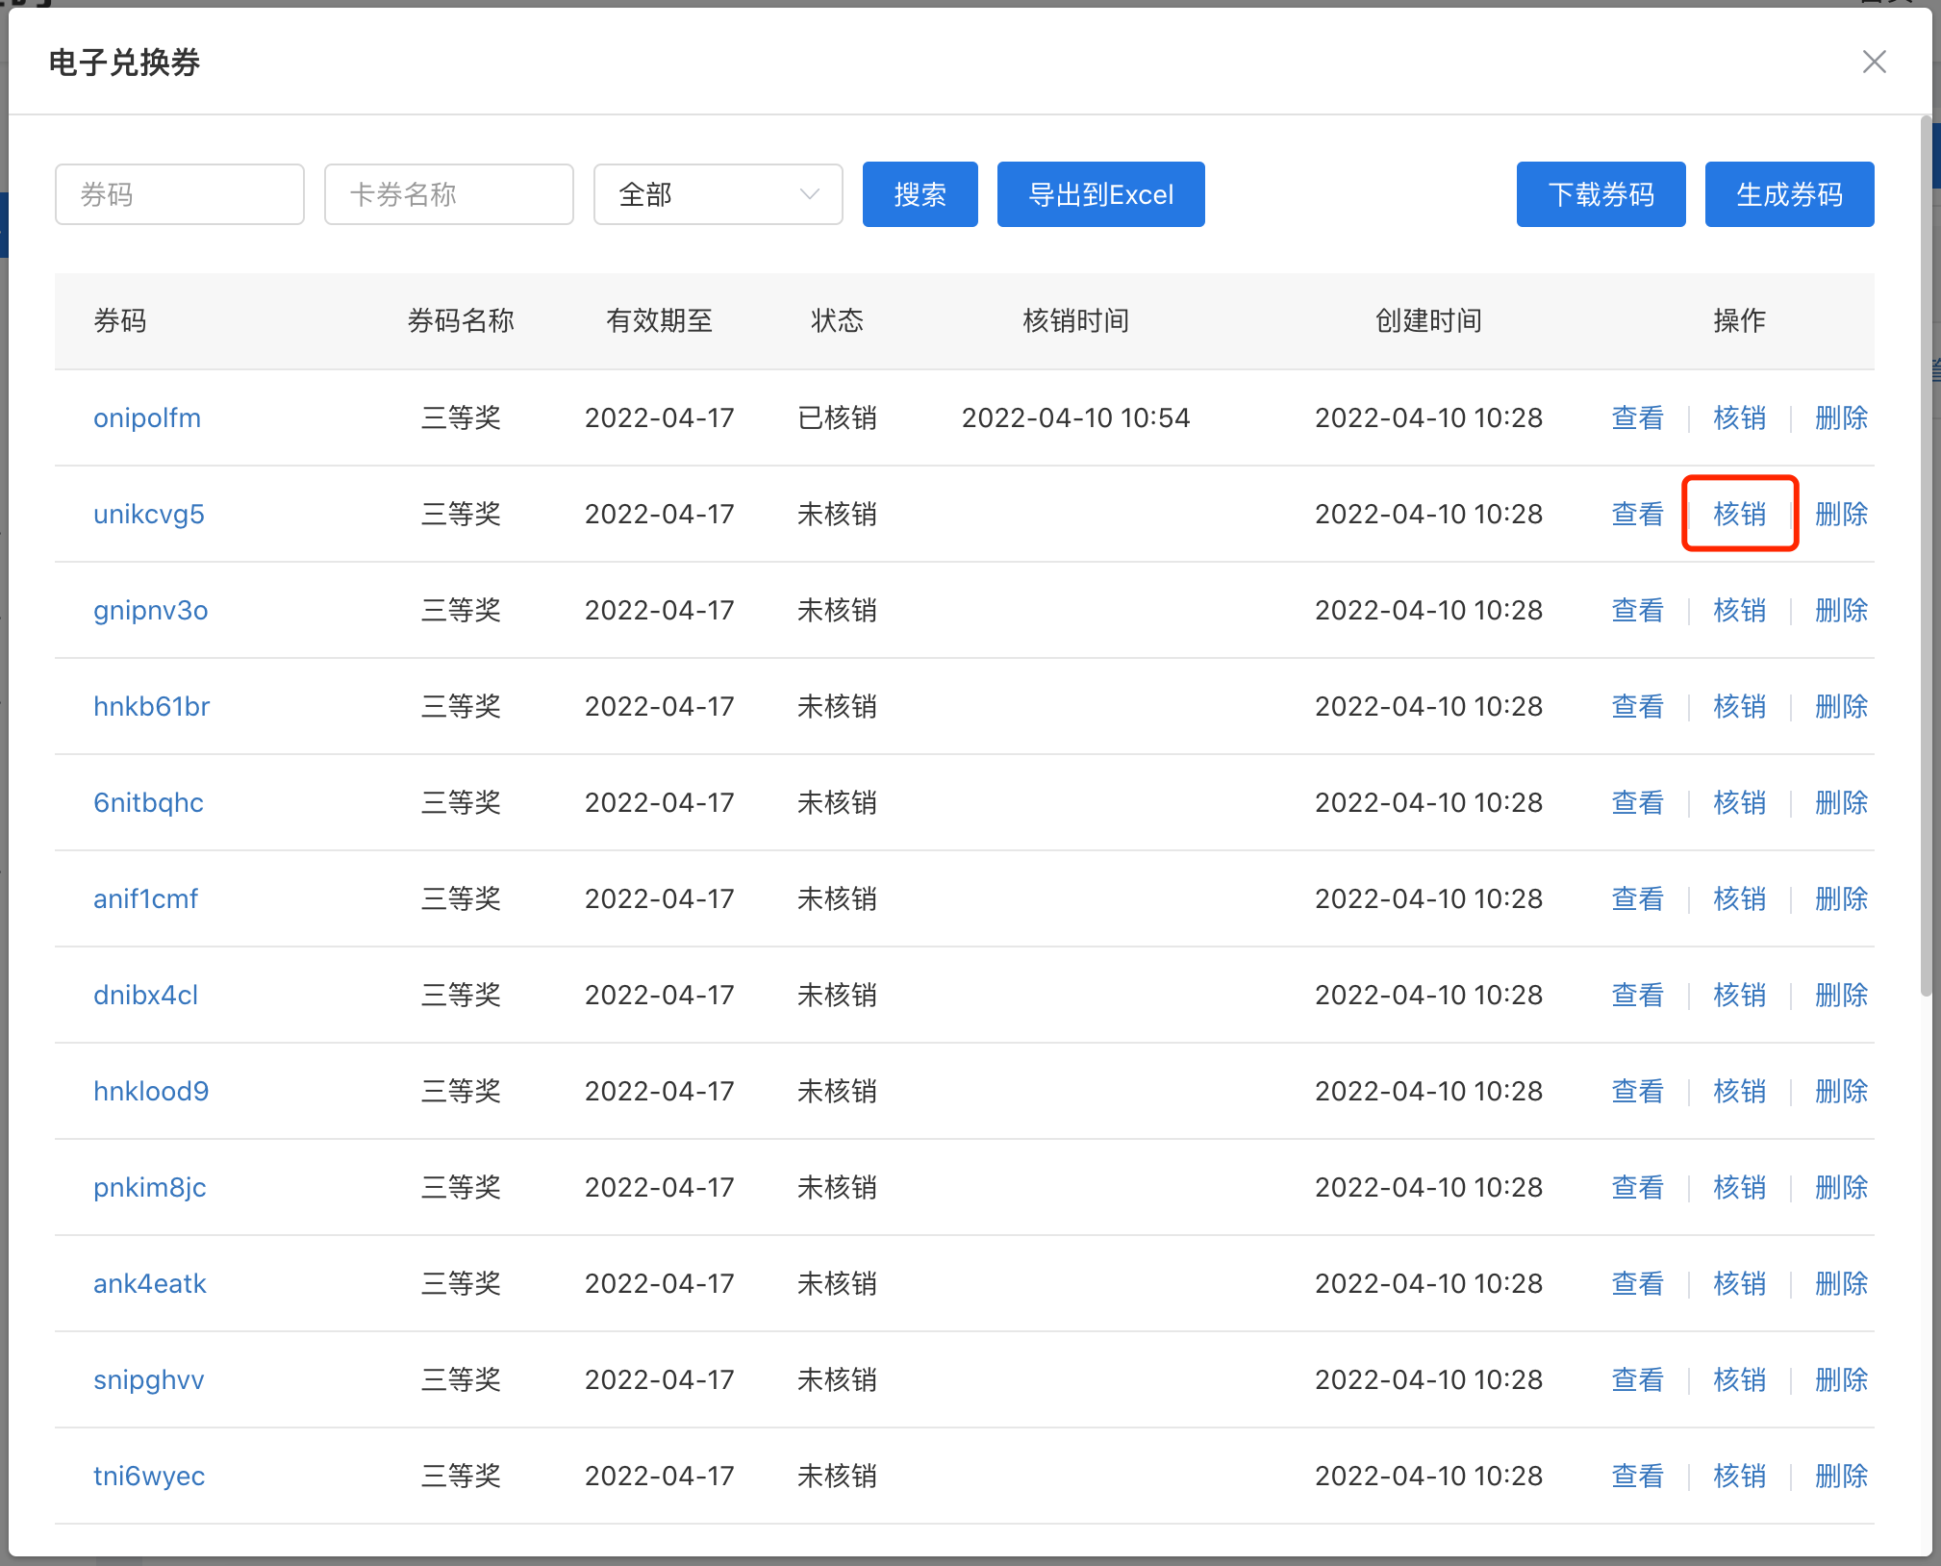Open coupon code unikcvg5

149,514
